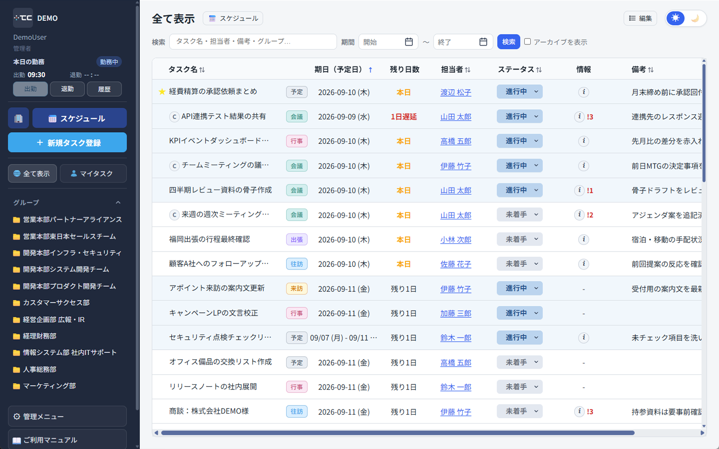Open status dropdown for リリースノートの社内展開
Image resolution: width=719 pixels, height=449 pixels.
(519, 387)
